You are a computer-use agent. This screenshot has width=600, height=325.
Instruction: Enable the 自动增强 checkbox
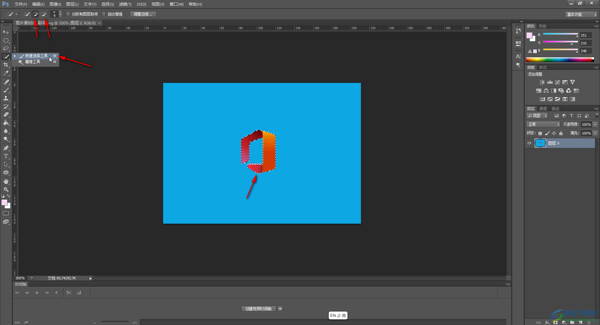pos(104,14)
